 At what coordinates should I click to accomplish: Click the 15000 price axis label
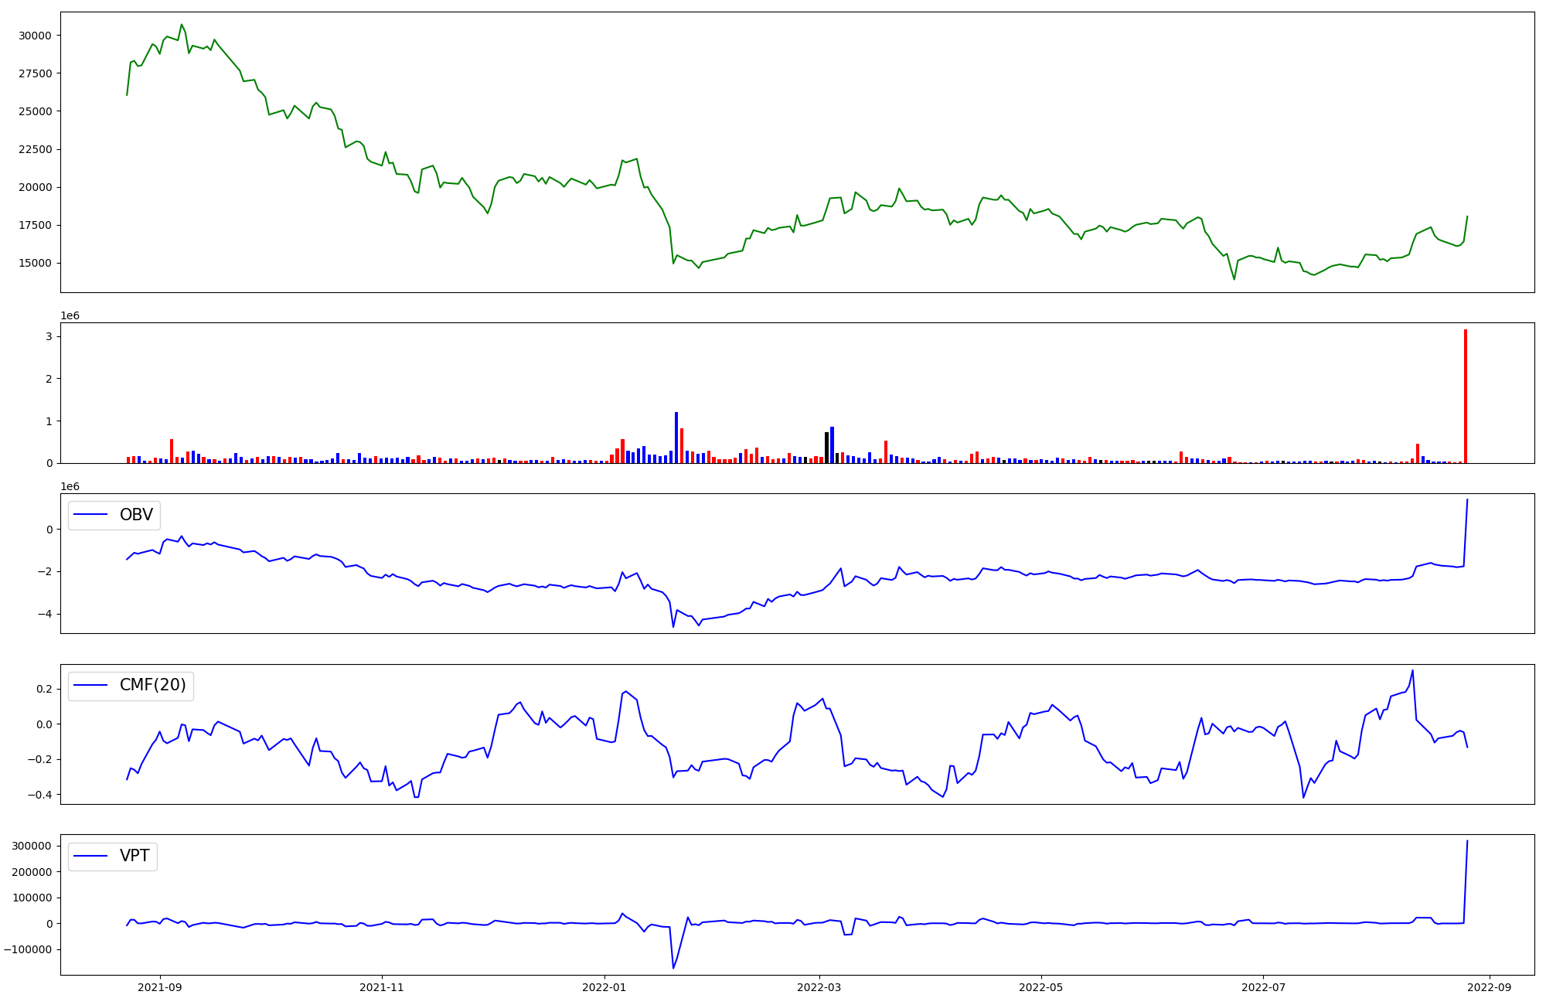(x=36, y=263)
